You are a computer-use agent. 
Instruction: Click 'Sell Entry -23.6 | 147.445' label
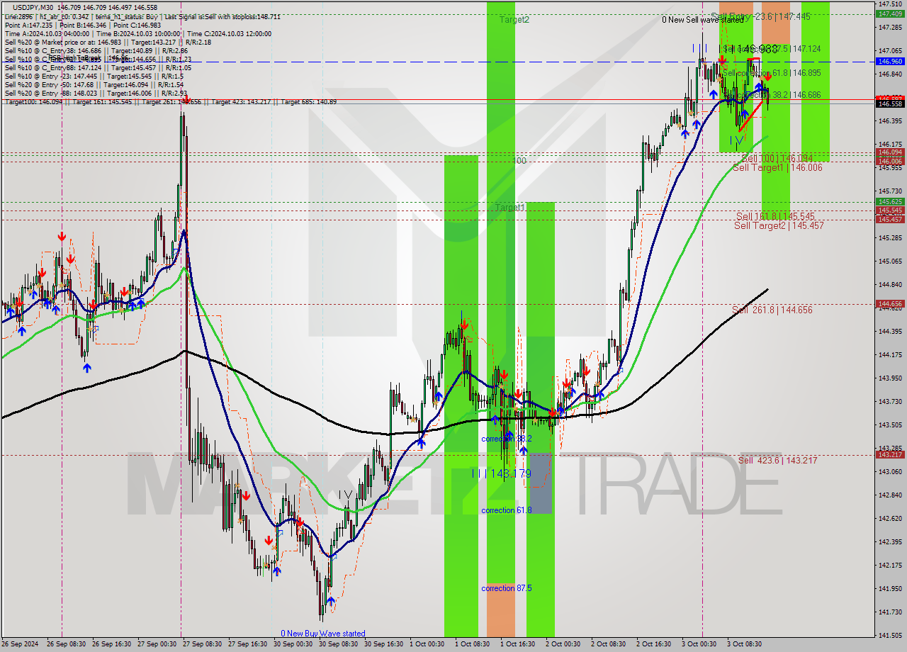tap(760, 16)
